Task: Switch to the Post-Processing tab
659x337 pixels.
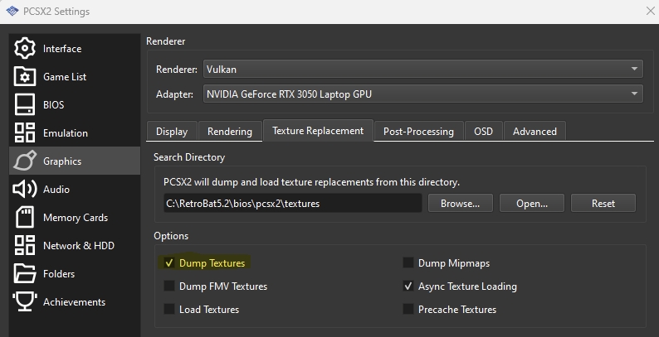Action: point(418,132)
